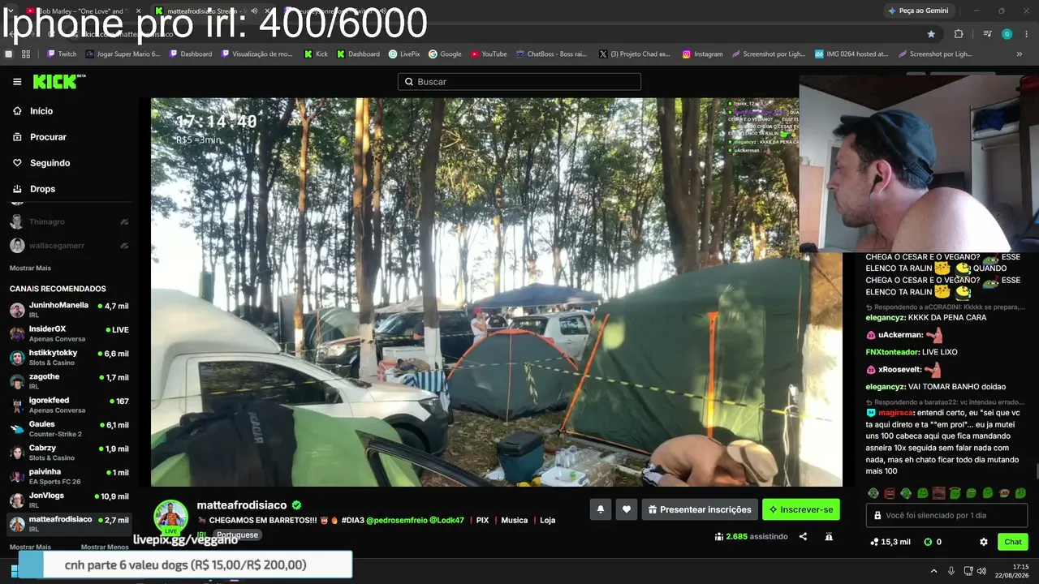
Task: Click the silenced chat message field
Action: (x=947, y=515)
